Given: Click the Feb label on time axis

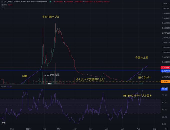Looking at the screenshot, I should 44,129.
